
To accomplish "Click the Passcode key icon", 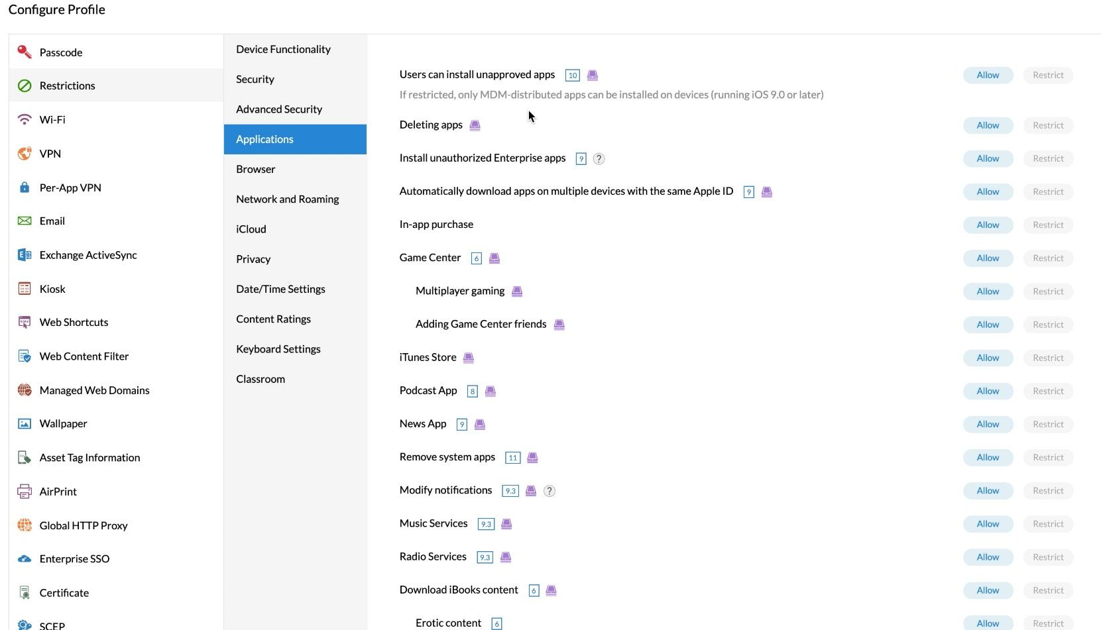I will click(x=25, y=52).
